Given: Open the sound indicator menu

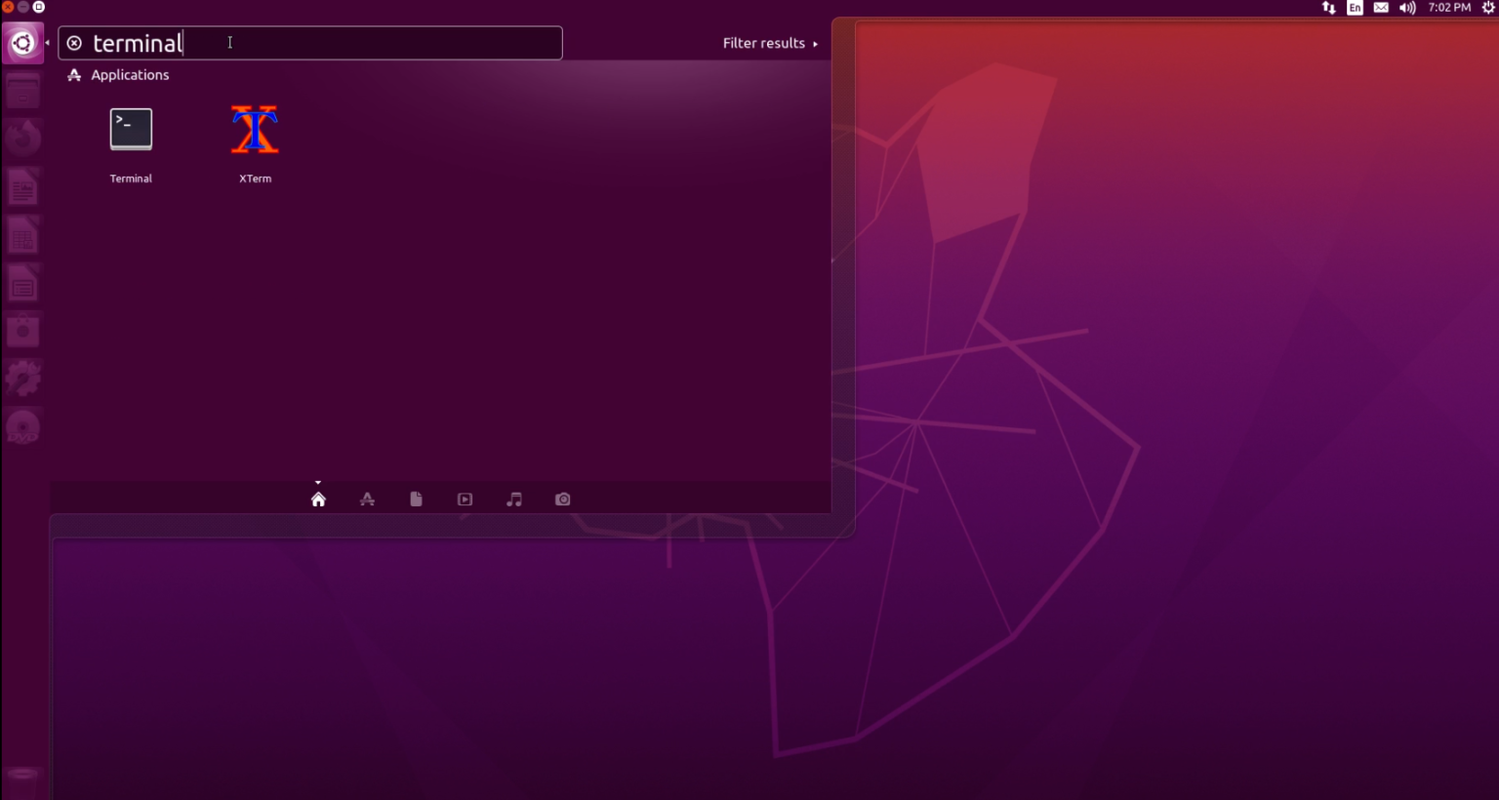Looking at the screenshot, I should (1406, 7).
